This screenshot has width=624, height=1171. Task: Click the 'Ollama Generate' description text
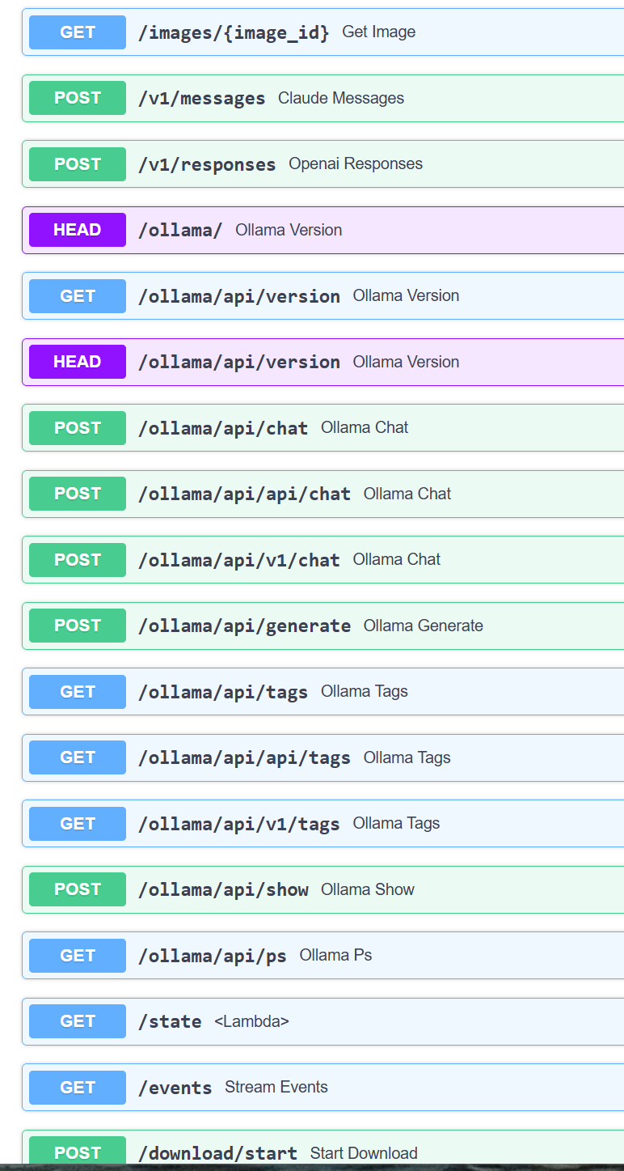[424, 626]
